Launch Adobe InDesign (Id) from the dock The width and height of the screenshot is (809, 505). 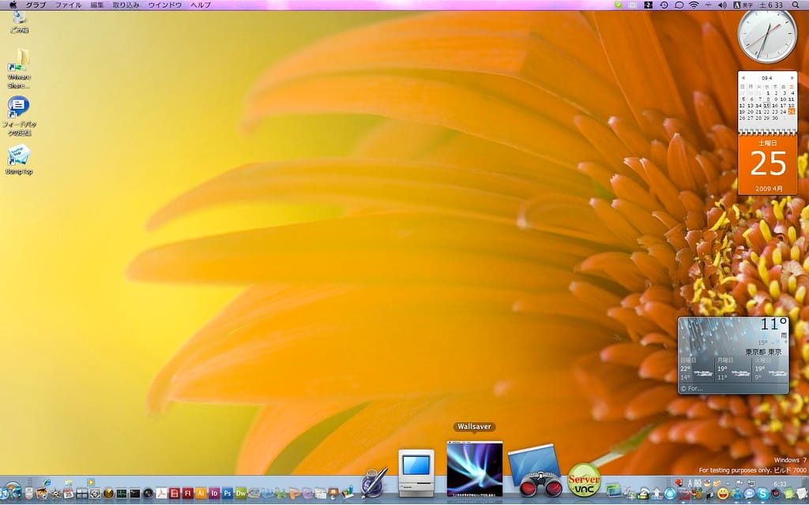pos(214,493)
